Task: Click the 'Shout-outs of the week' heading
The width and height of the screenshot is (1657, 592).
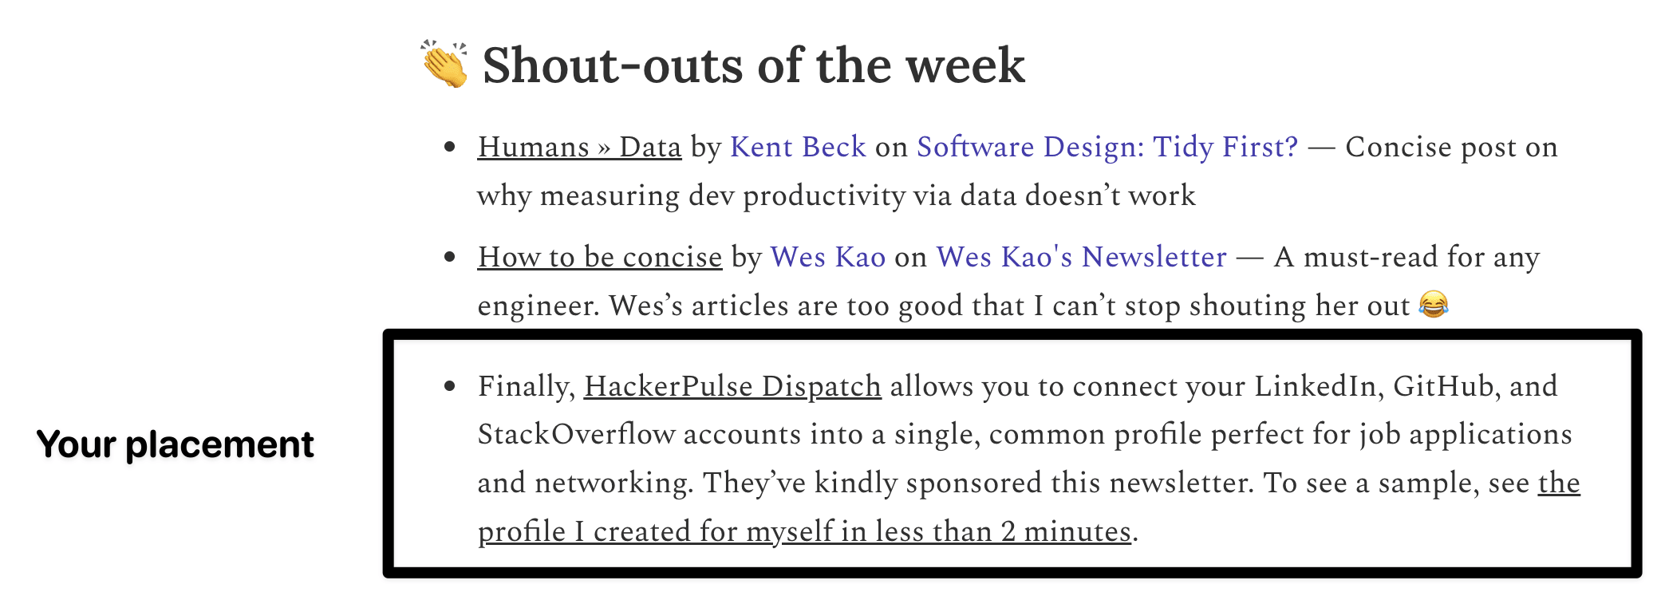Action: pyautogui.click(x=753, y=65)
